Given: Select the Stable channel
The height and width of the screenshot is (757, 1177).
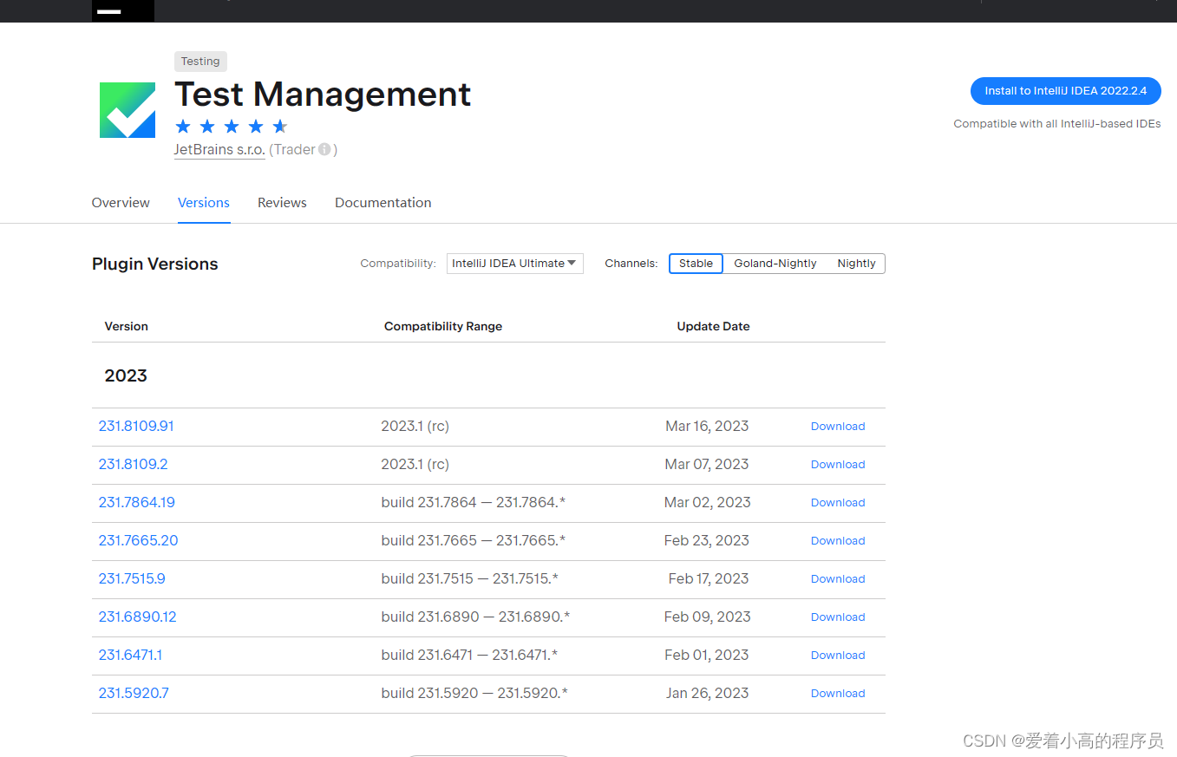Looking at the screenshot, I should pyautogui.click(x=696, y=264).
